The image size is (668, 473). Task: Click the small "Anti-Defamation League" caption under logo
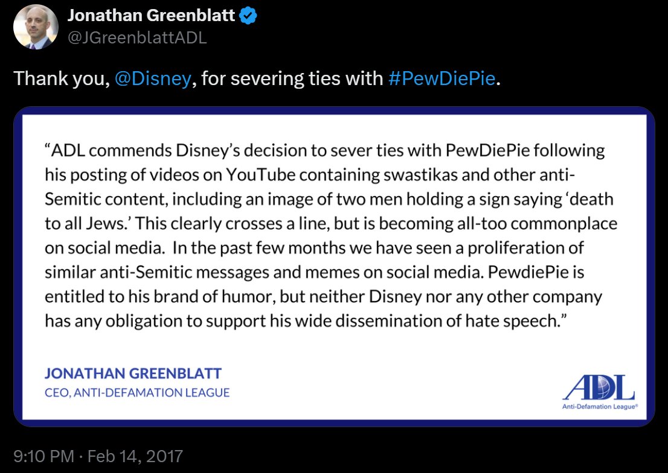599,407
